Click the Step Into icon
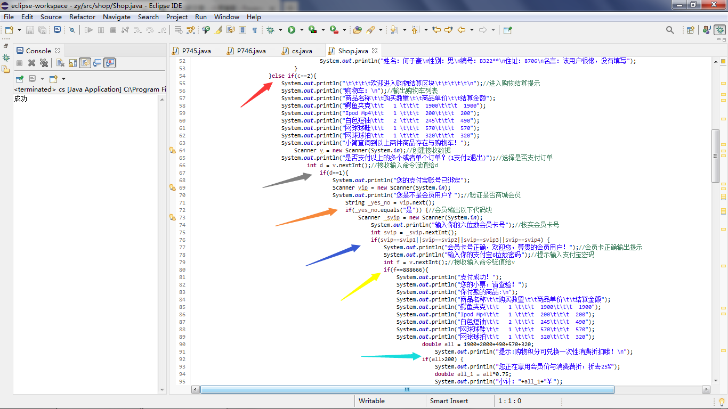This screenshot has width=728, height=409. click(137, 30)
